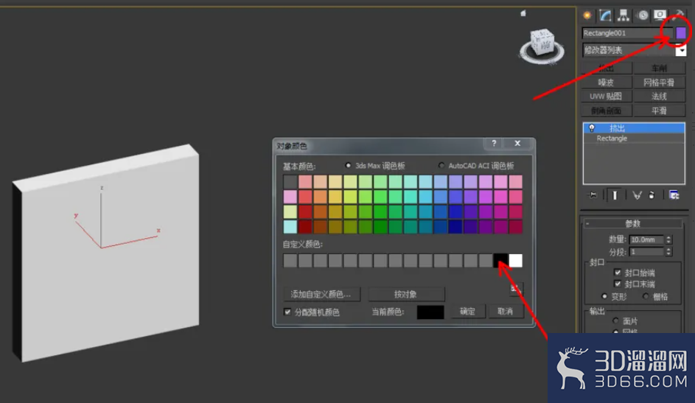Click the Pin Stack icon
This screenshot has height=403, width=695.
click(593, 195)
